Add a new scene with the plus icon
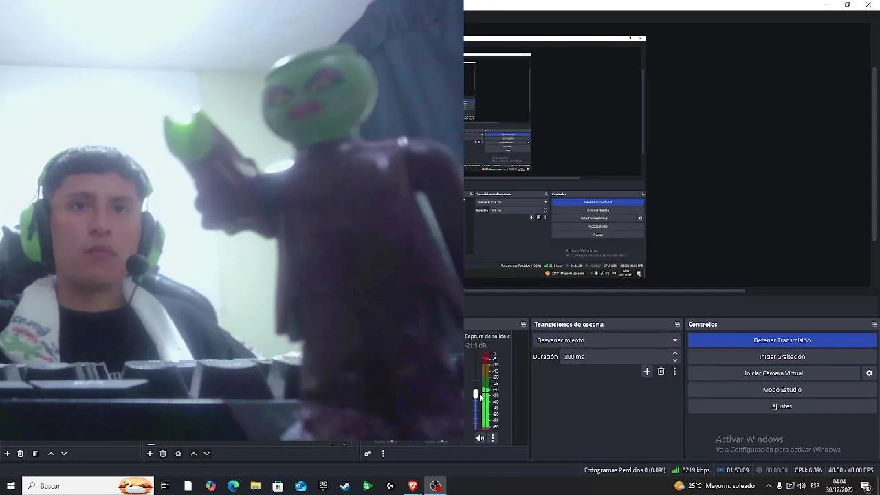The width and height of the screenshot is (880, 495). point(8,454)
